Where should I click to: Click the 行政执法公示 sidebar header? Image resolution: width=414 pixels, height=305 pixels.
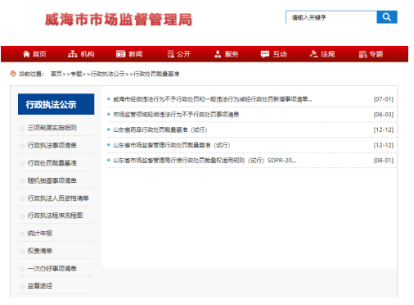coord(56,104)
